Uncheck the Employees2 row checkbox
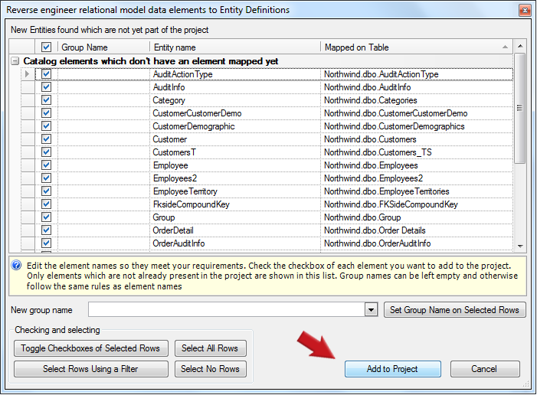The width and height of the screenshot is (537, 395). click(x=46, y=178)
